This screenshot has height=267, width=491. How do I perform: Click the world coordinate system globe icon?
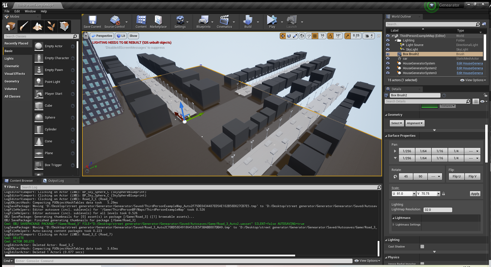302,36
